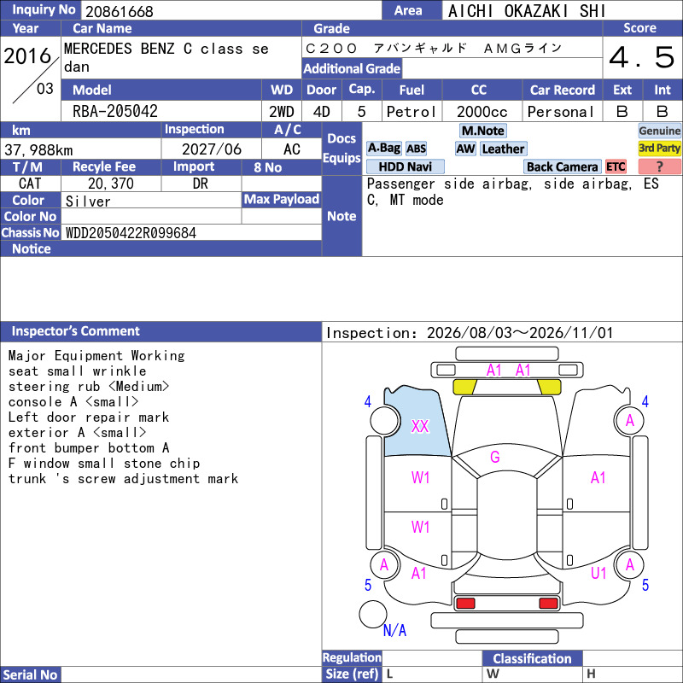
Task: Select the note text about passenger side airbag
Action: (513, 191)
